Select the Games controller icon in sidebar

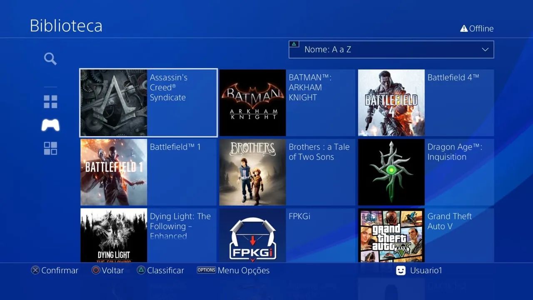point(50,125)
